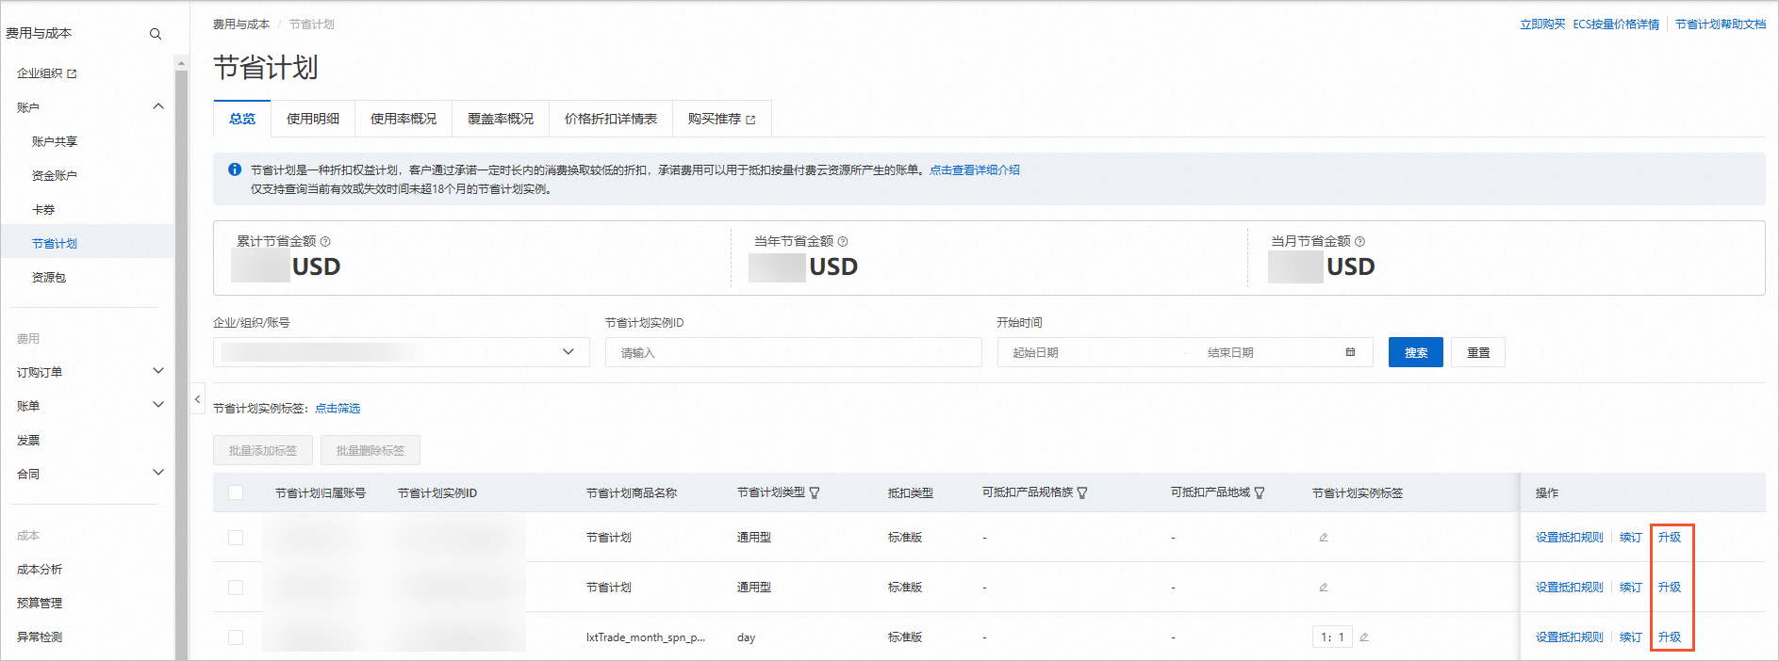Open 节省计划帮助文档 link
The height and width of the screenshot is (661, 1779).
pyautogui.click(x=1721, y=24)
